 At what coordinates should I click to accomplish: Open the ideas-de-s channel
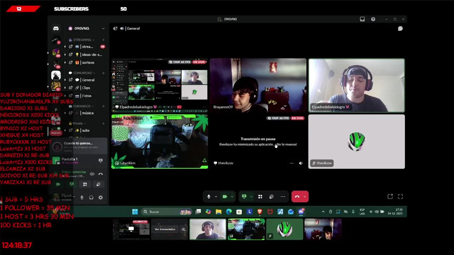tap(86, 55)
